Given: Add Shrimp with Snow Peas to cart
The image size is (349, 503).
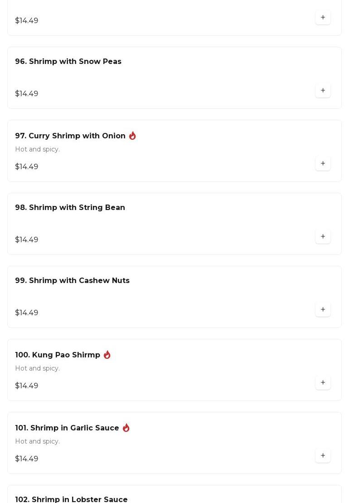Looking at the screenshot, I should 323,91.
